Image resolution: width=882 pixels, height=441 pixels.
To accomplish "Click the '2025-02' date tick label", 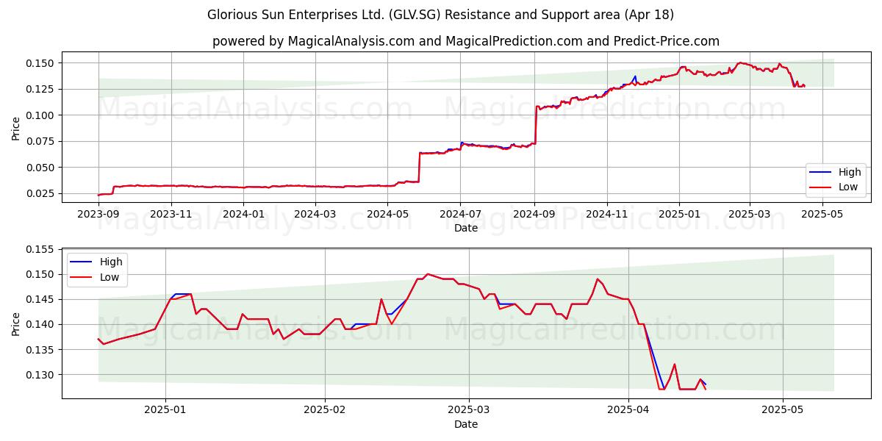I will pos(325,410).
